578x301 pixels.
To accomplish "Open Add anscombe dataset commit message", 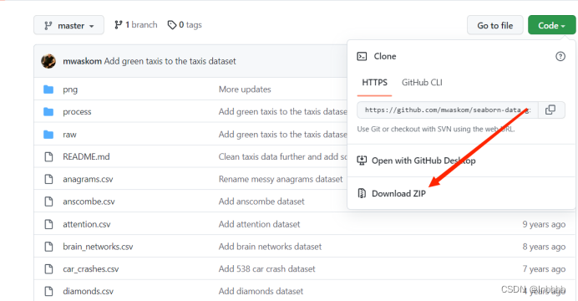I will 261,202.
